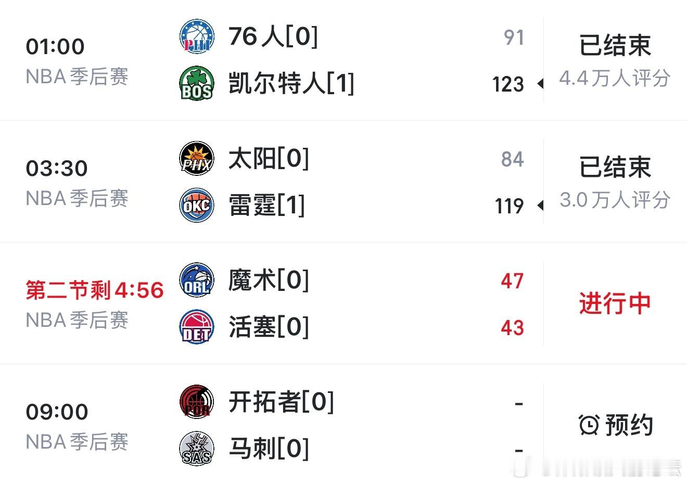Click score 47 of the Magic

pos(512,281)
